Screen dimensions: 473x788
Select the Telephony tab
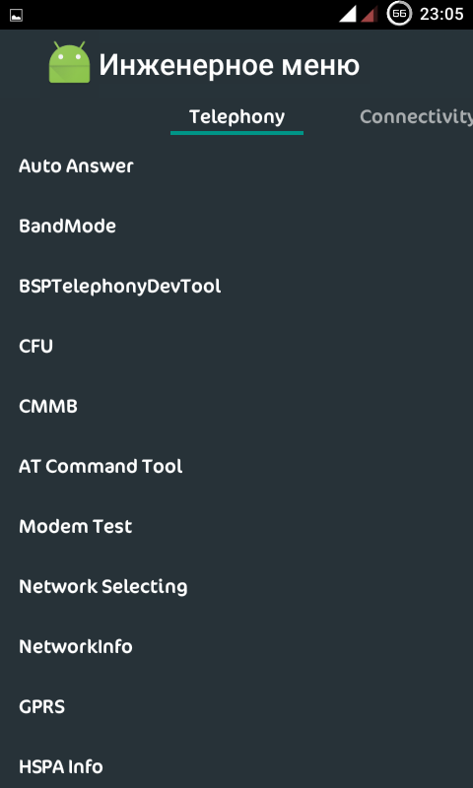click(x=236, y=117)
